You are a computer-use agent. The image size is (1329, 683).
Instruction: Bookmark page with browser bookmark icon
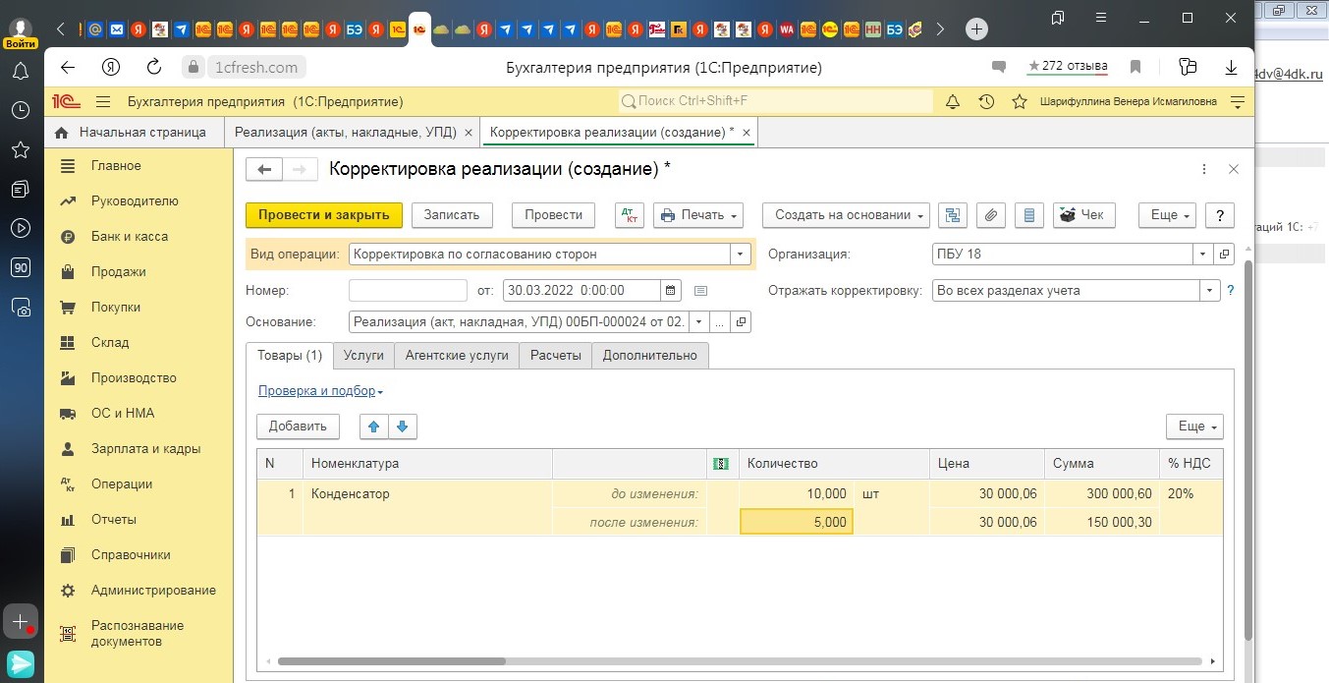pyautogui.click(x=1135, y=68)
